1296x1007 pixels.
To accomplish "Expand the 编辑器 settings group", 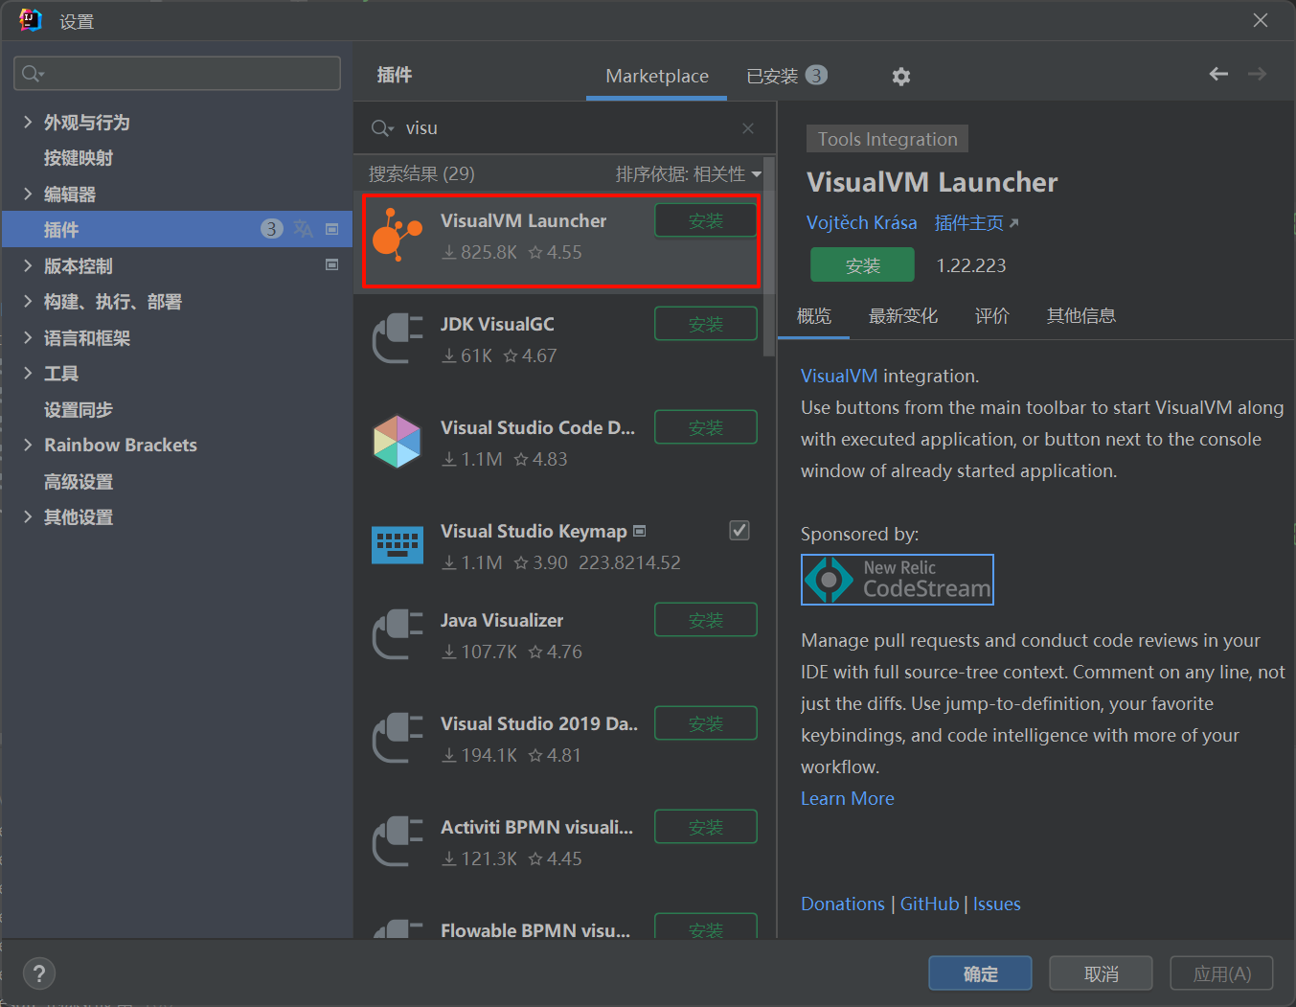I will pos(28,194).
